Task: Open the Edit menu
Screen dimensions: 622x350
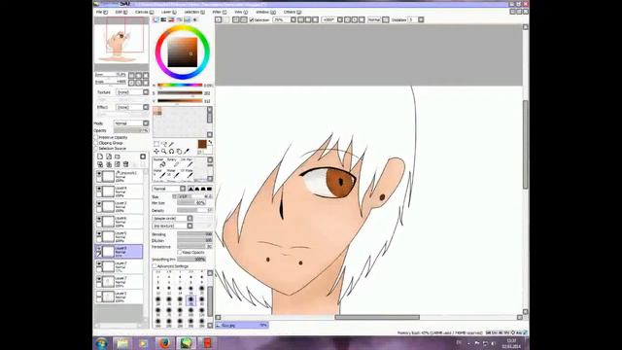Action: coord(121,12)
